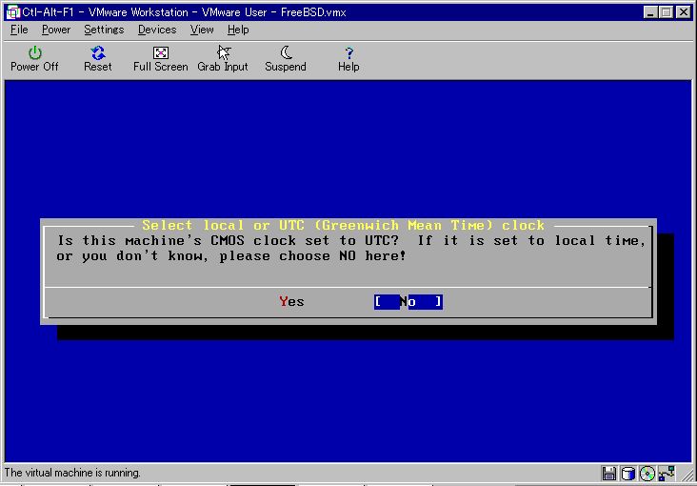Screen dimensions: 697x486
Task: Switch VM to Full Screen mode
Action: pyautogui.click(x=161, y=59)
